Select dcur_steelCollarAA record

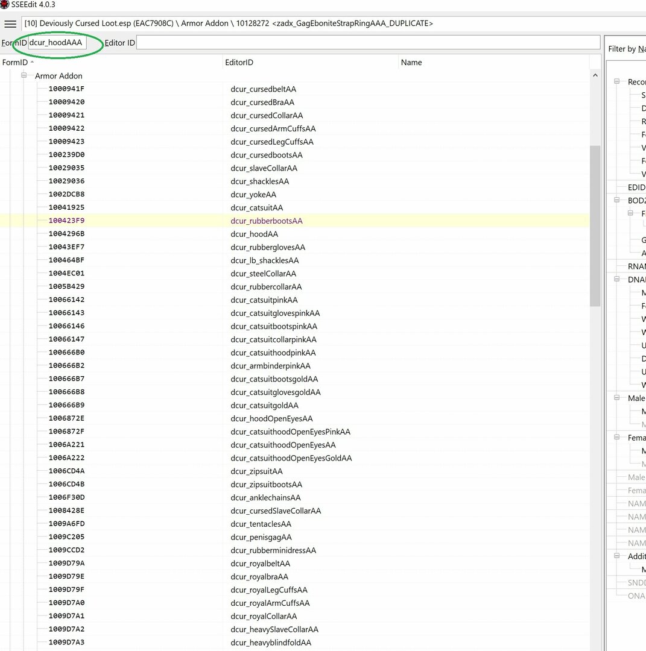[x=295, y=274]
